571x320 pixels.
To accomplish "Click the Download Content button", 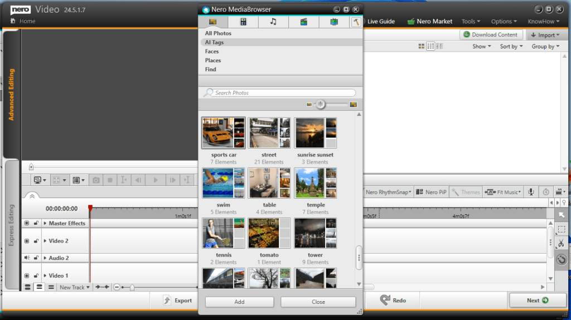I will click(x=491, y=35).
